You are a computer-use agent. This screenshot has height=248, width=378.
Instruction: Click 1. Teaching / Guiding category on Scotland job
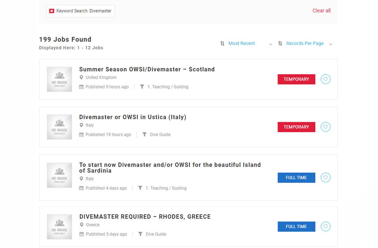(168, 87)
